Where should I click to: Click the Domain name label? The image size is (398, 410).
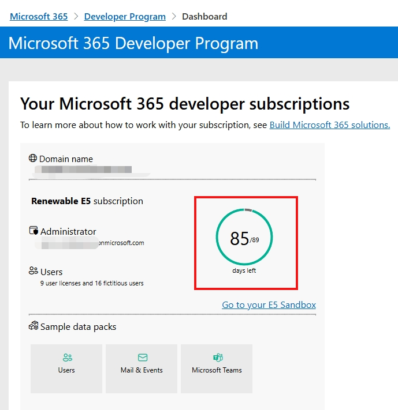coord(66,159)
